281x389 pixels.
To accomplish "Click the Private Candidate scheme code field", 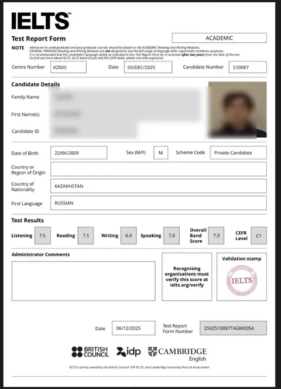I will click(238, 152).
